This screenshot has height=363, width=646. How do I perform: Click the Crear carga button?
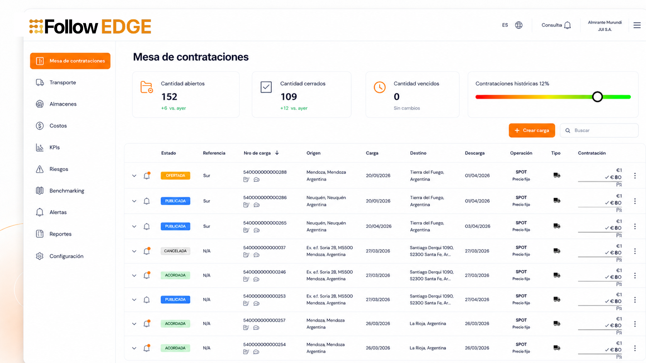point(532,130)
